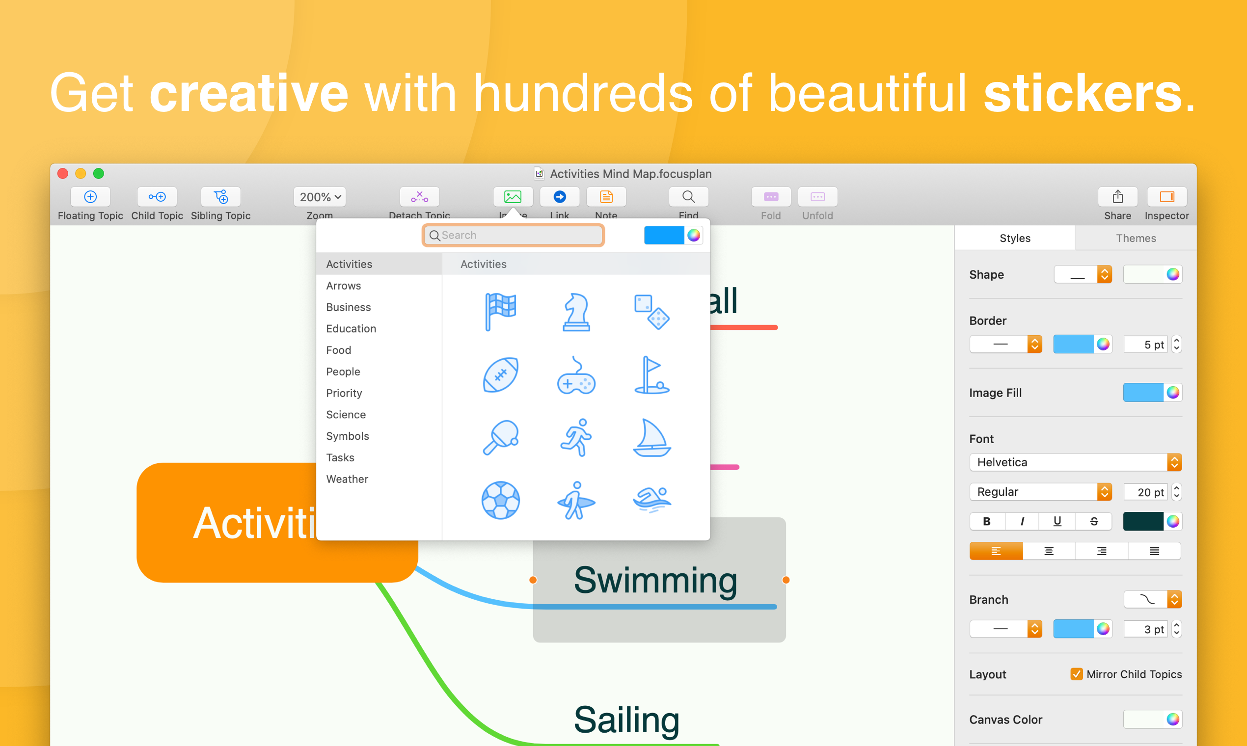Toggle Mirror Child Topics checkbox
The image size is (1247, 746).
(x=1077, y=674)
